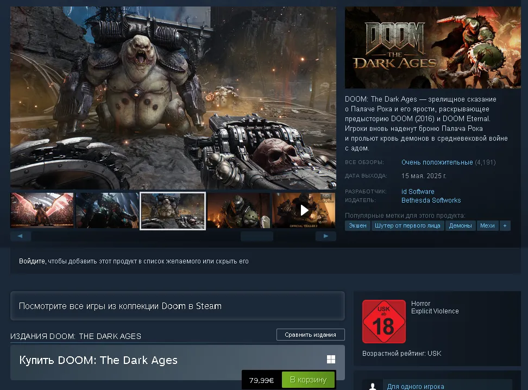Screen dimensions: 528x390
Task: Open the id Software developer page
Action: (x=418, y=191)
